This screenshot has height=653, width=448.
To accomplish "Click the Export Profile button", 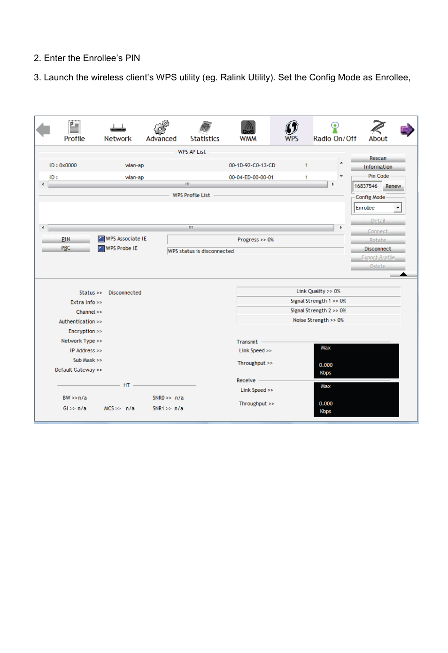I will (x=378, y=257).
